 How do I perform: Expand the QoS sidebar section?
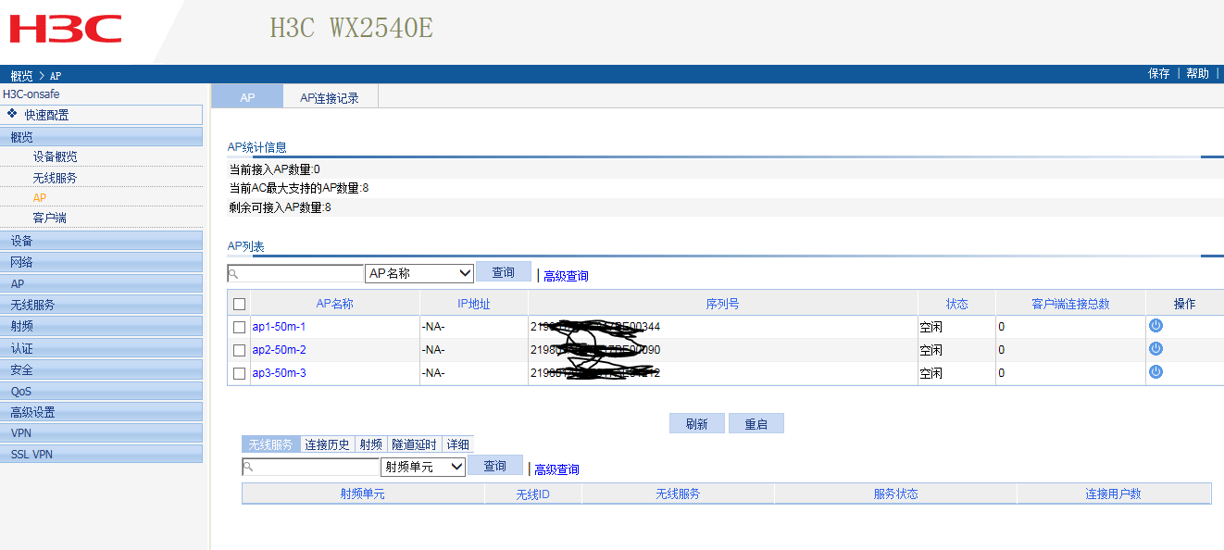click(101, 391)
